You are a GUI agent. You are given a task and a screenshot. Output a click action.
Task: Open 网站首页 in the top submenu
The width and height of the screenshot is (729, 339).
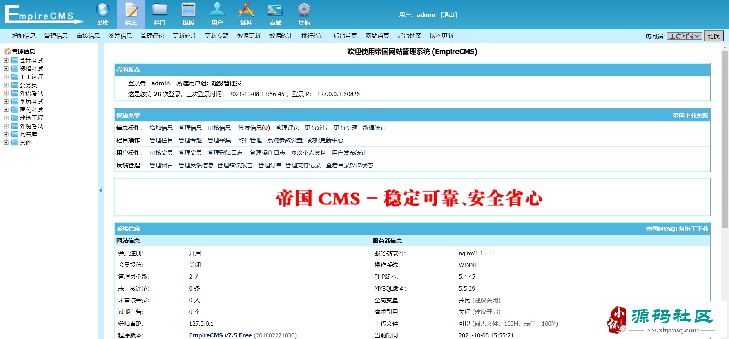(x=377, y=36)
